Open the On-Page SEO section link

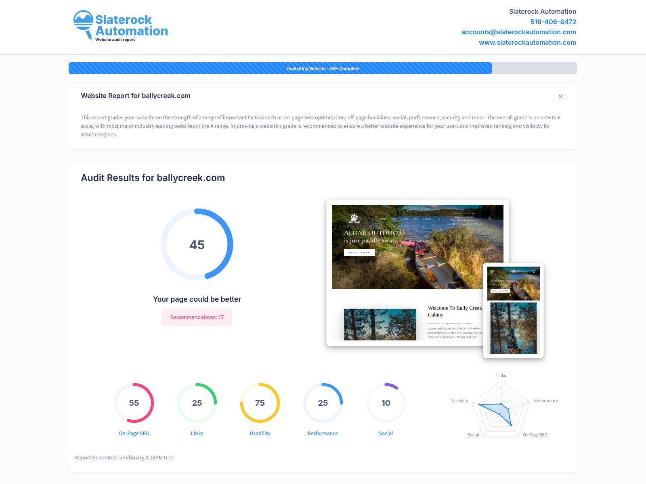[134, 433]
